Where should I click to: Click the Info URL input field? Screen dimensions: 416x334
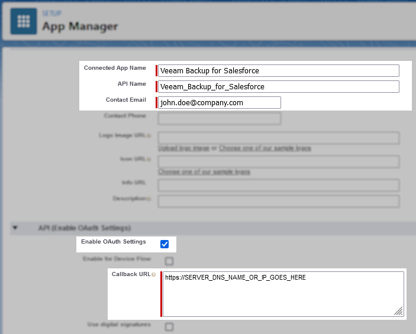click(x=279, y=185)
